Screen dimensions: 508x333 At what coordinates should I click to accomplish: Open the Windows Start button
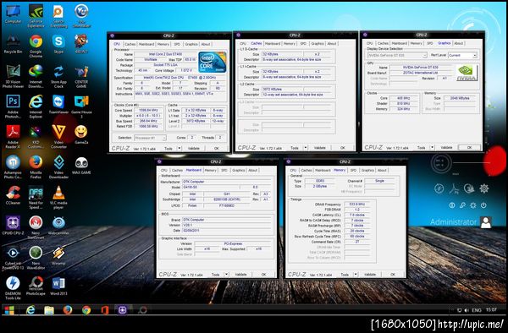coord(9,310)
